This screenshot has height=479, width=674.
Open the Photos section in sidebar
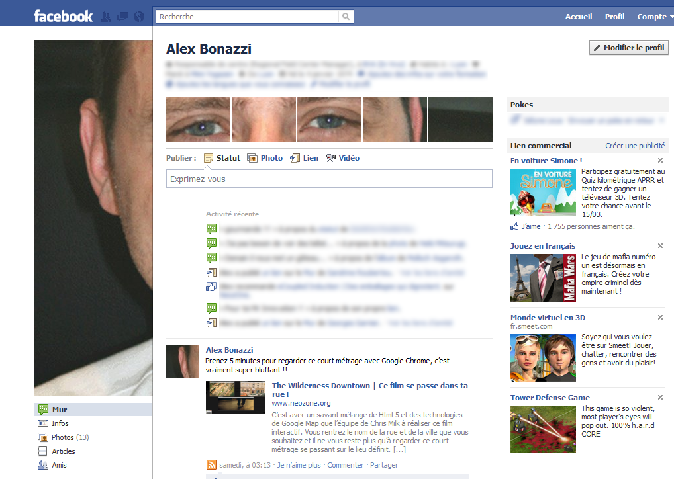pos(63,437)
